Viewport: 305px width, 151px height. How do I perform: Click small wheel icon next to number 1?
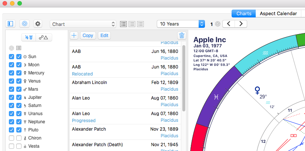point(218,24)
